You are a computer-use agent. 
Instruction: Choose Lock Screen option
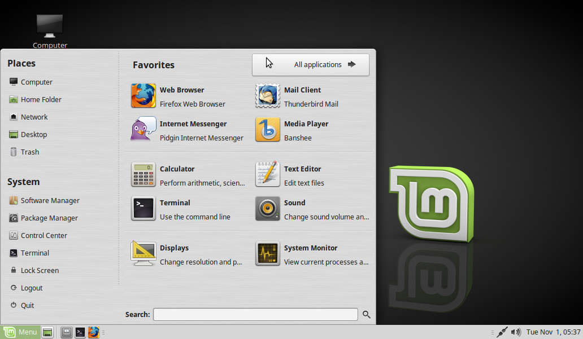(x=40, y=271)
